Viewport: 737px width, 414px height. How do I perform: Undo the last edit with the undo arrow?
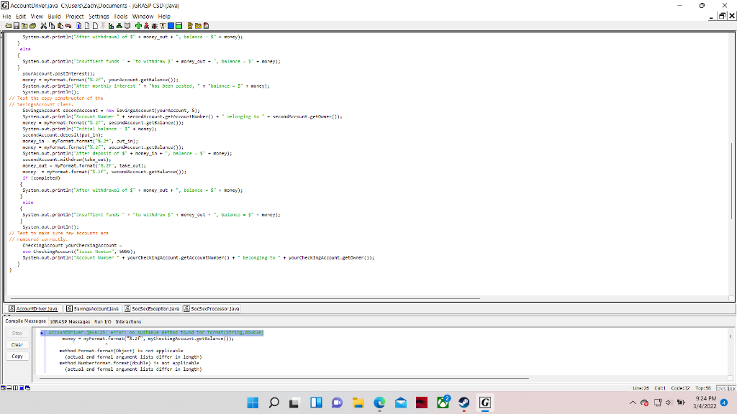pyautogui.click(x=70, y=25)
